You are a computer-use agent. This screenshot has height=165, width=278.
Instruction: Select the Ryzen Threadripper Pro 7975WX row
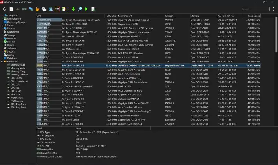pyautogui.click(x=148, y=20)
